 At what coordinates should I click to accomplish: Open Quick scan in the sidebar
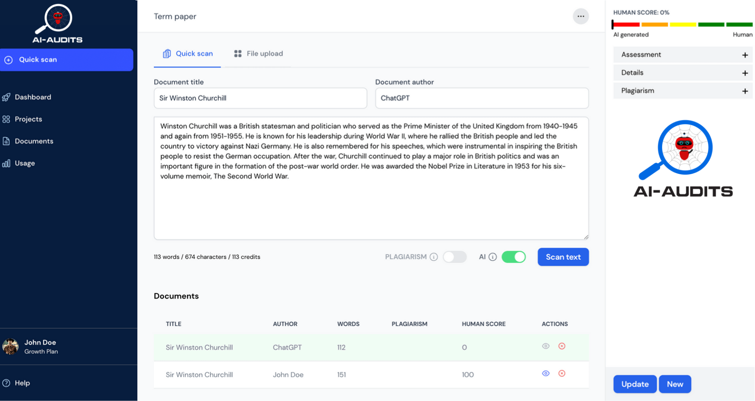click(66, 60)
